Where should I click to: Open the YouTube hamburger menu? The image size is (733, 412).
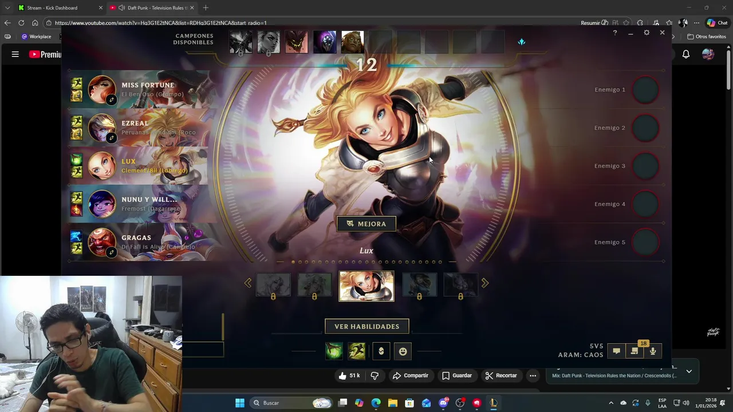coord(15,54)
